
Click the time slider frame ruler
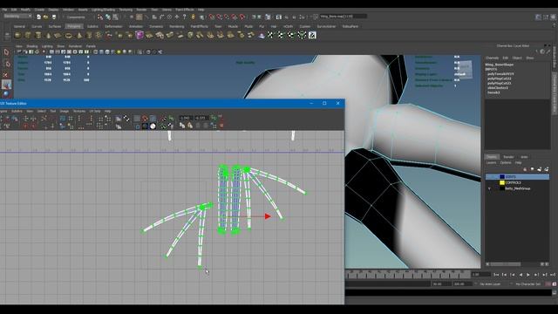pos(408,274)
